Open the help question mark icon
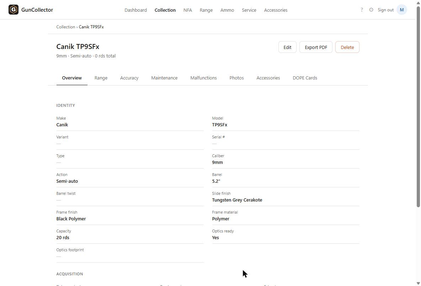Image resolution: width=421 pixels, height=286 pixels. point(362,10)
